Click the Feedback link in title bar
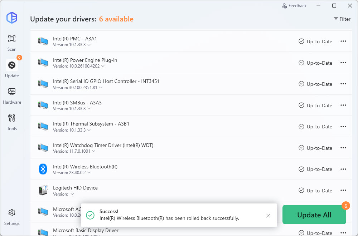The height and width of the screenshot is (236, 358). (x=294, y=6)
